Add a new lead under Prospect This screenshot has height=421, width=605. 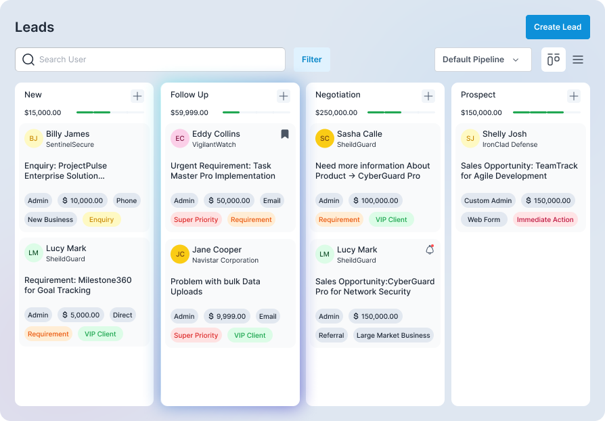574,96
